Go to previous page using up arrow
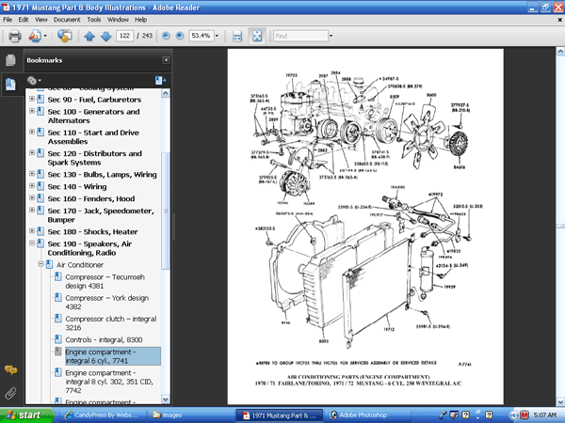 [89, 36]
